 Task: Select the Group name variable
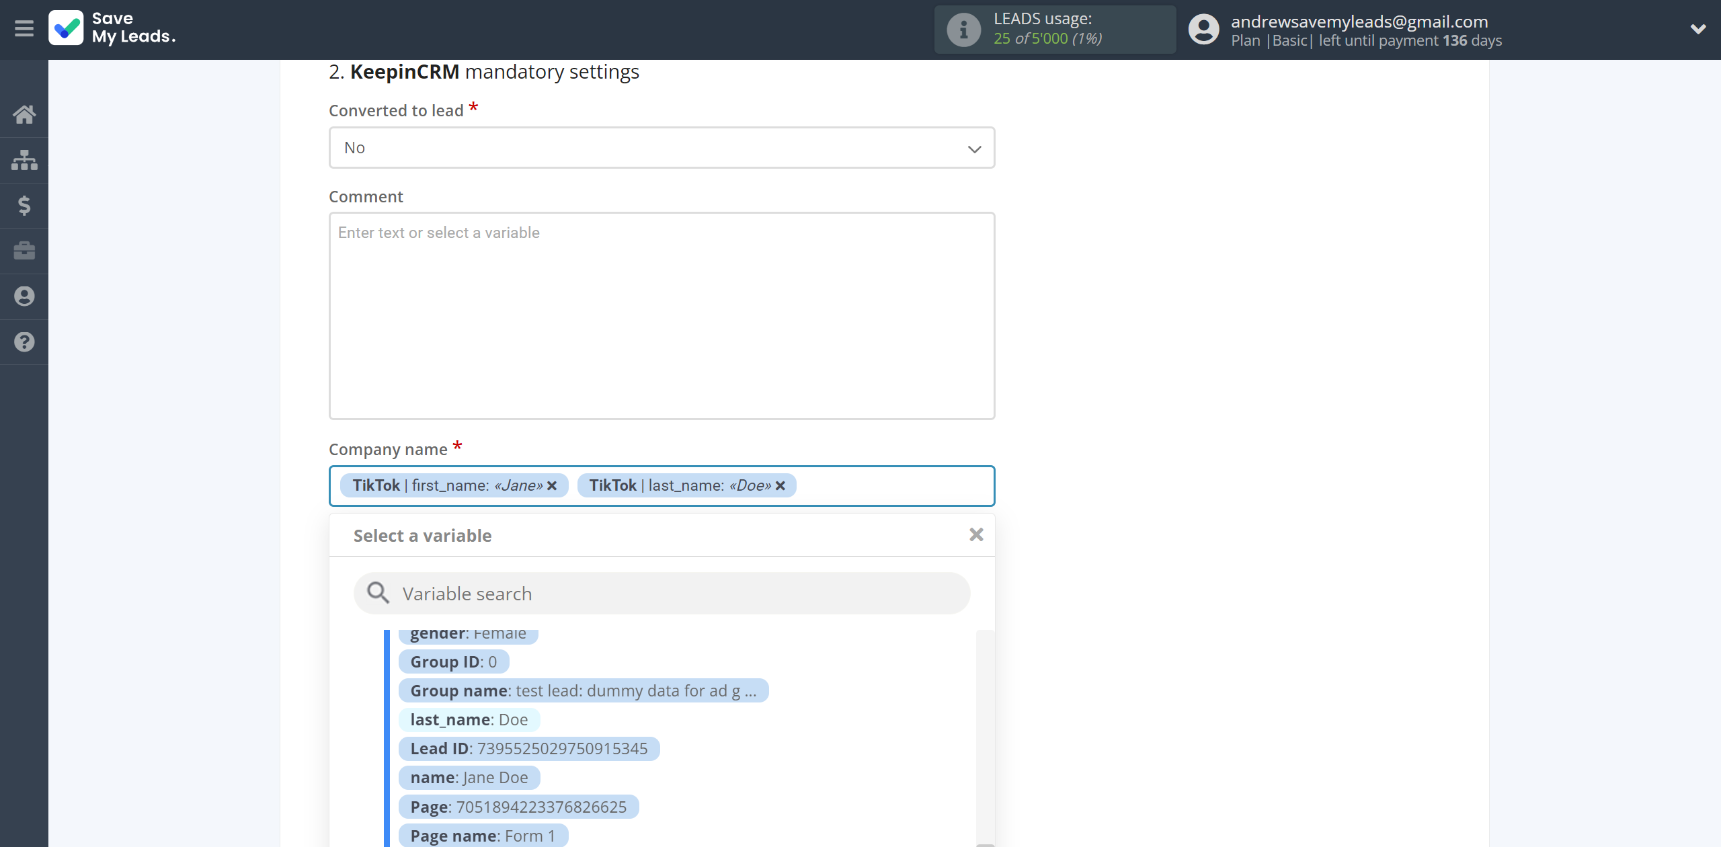584,690
